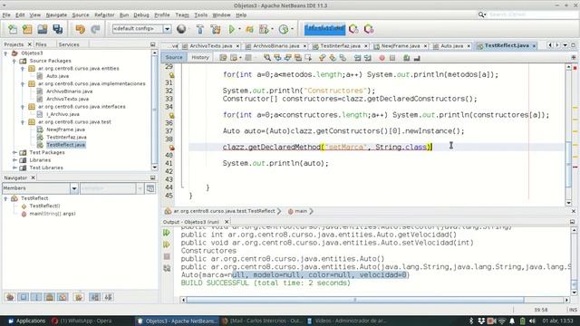Screen dimensions: 580x326
Task: Click the clock-shaped toolbar icon
Action: point(284,29)
